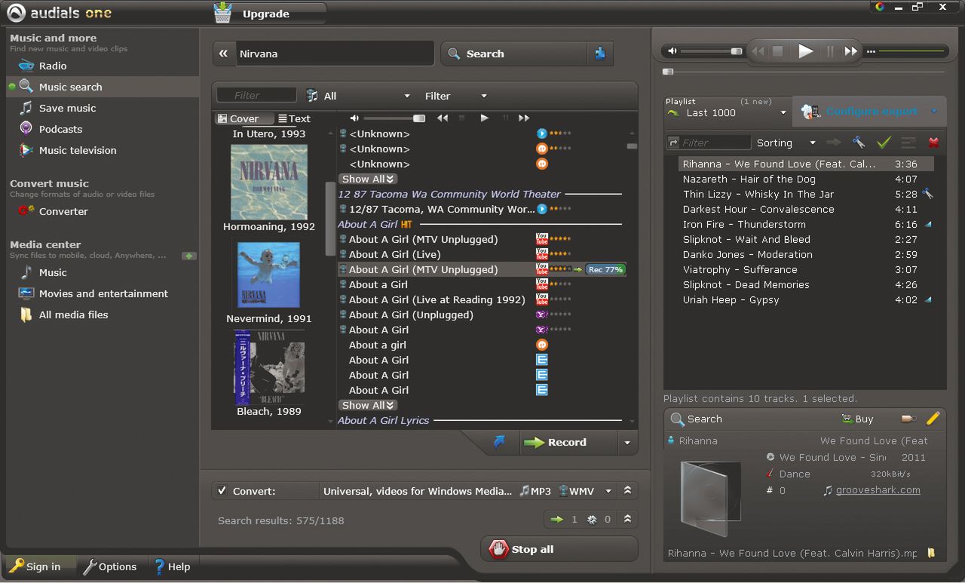Click the back chevrons beside Nirvana search box
The height and width of the screenshot is (583, 965).
[x=223, y=54]
